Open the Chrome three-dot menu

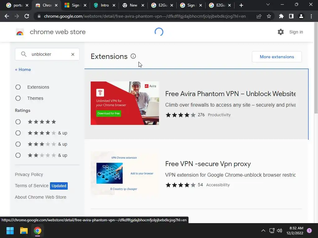[311, 16]
